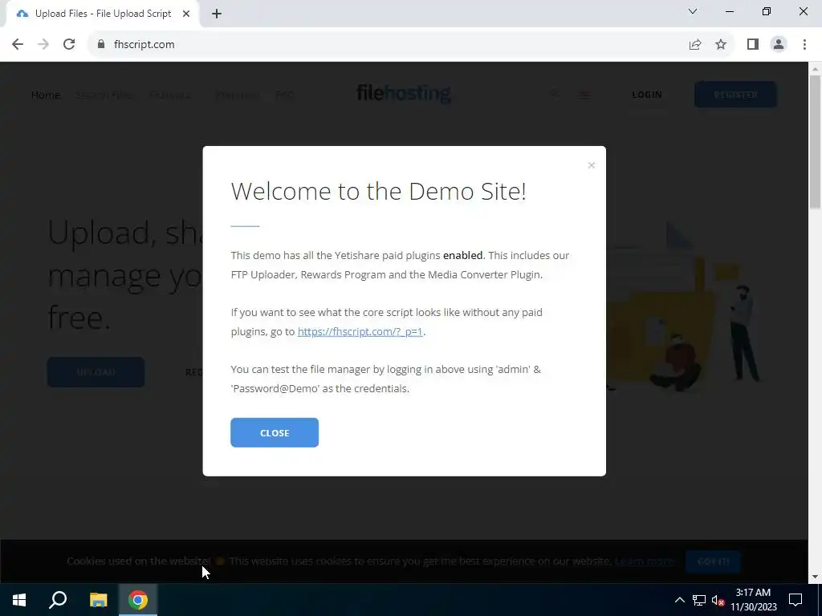Viewport: 822px width, 616px height.
Task: View site information via the lock icon
Action: pos(101,45)
